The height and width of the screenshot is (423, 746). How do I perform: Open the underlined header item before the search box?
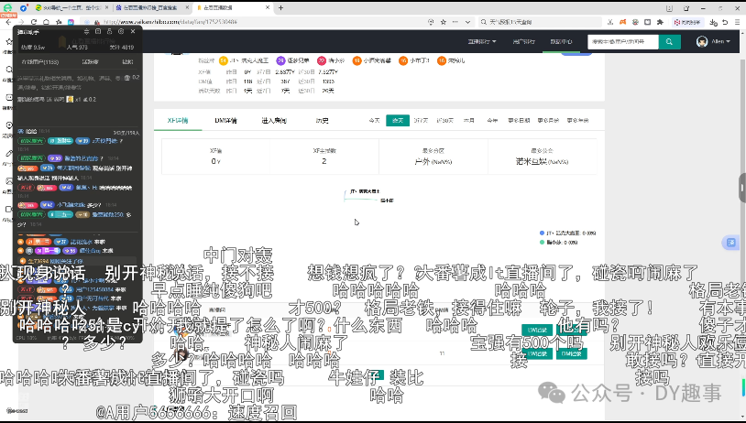coord(561,42)
